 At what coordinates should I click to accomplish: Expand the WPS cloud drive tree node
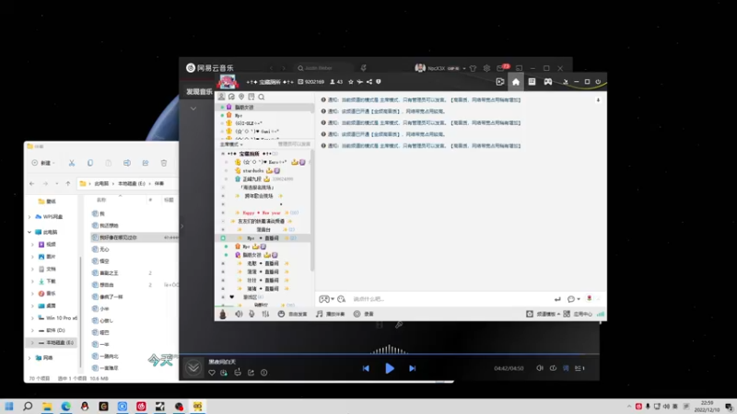29,217
